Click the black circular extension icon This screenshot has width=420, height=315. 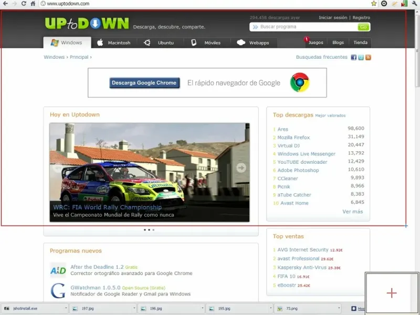(384, 4)
